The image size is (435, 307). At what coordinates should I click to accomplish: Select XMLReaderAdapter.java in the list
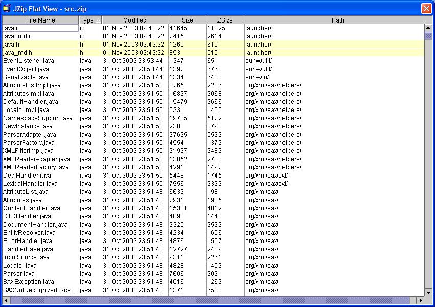click(x=36, y=159)
